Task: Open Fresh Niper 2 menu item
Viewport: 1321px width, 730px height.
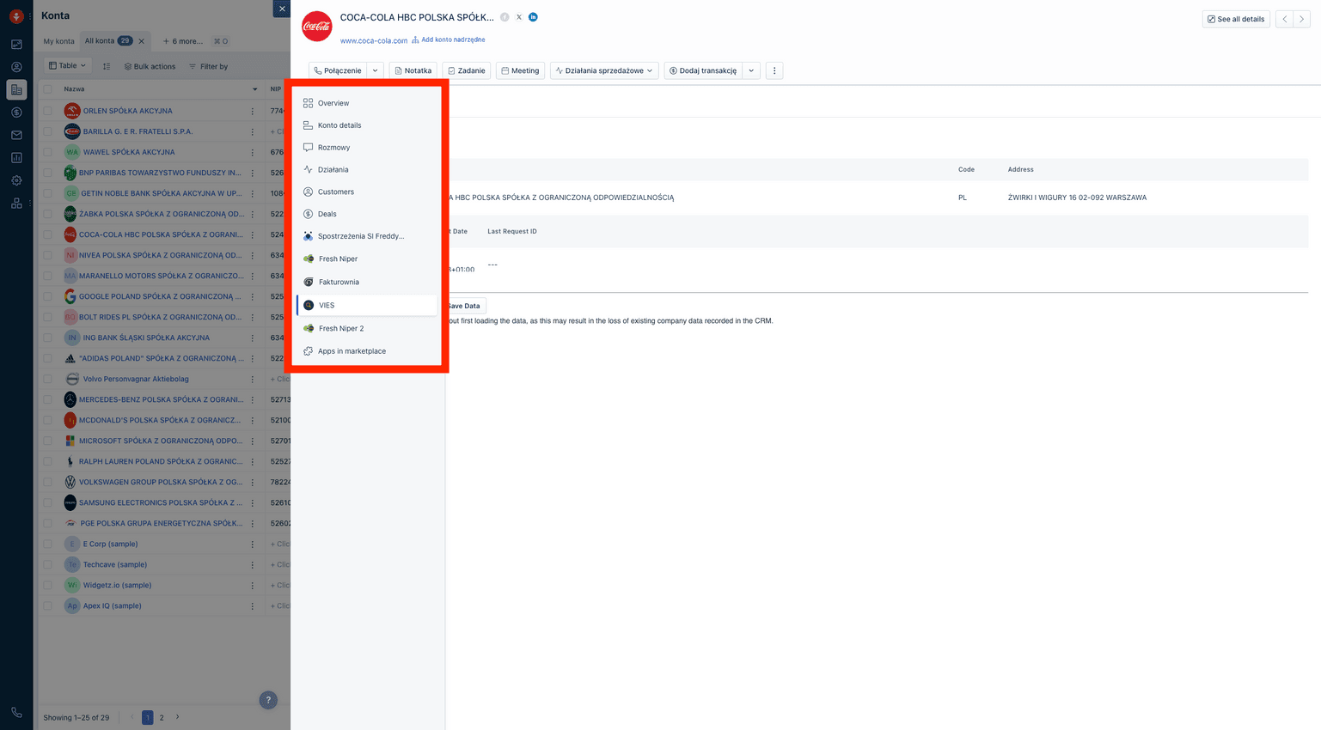Action: [367, 328]
